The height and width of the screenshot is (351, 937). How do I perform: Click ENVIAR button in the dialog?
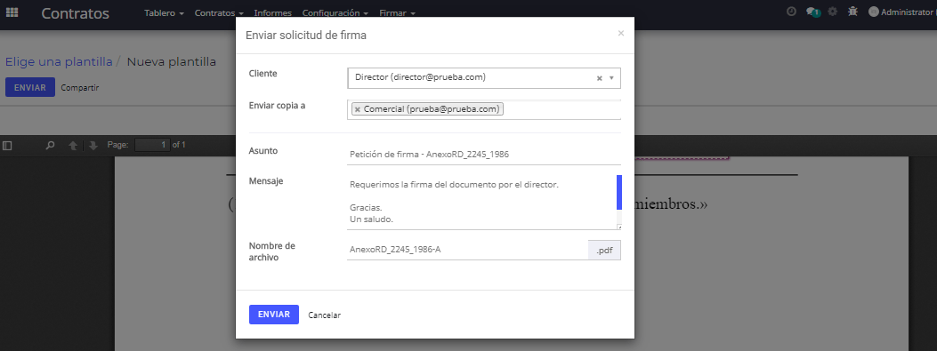(x=274, y=315)
